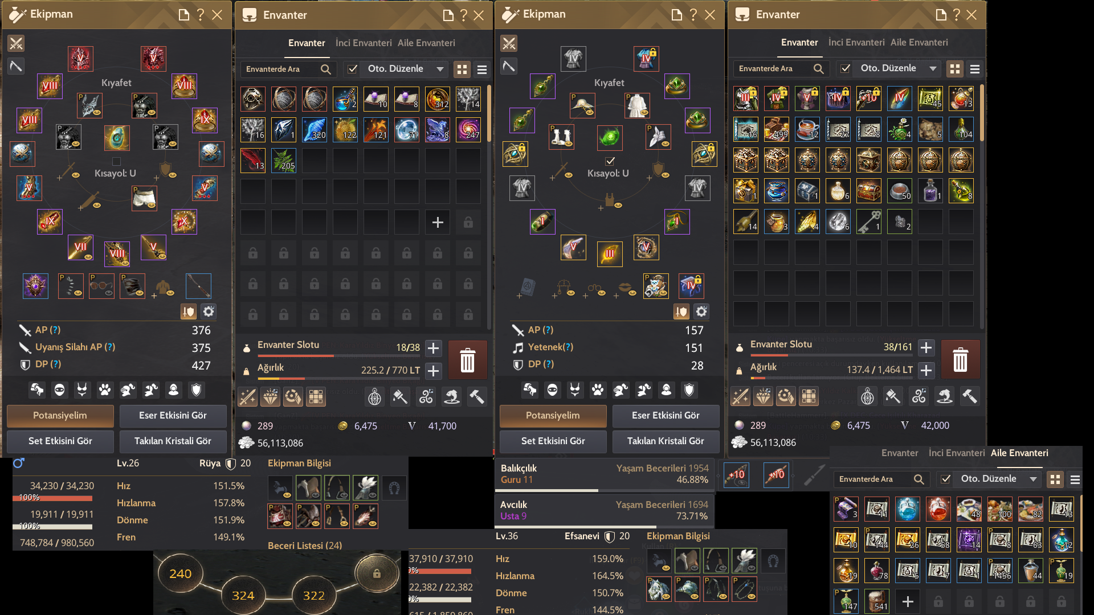Click the gear settings icon in left Ekipman

[209, 311]
